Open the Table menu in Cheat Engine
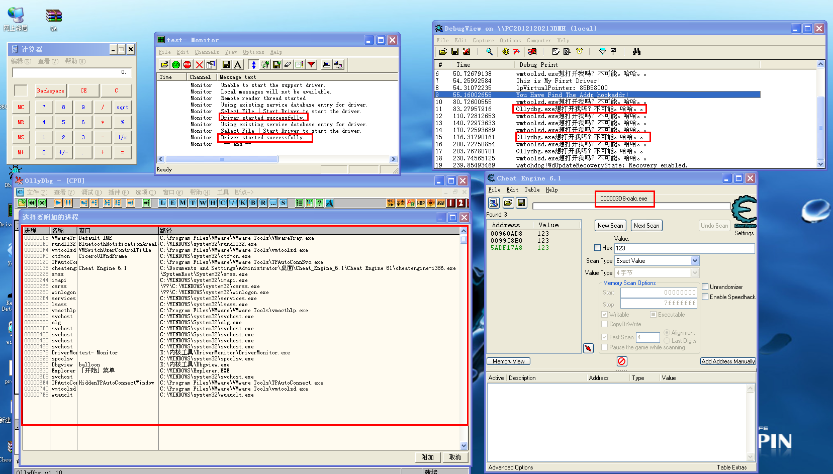 pos(532,190)
